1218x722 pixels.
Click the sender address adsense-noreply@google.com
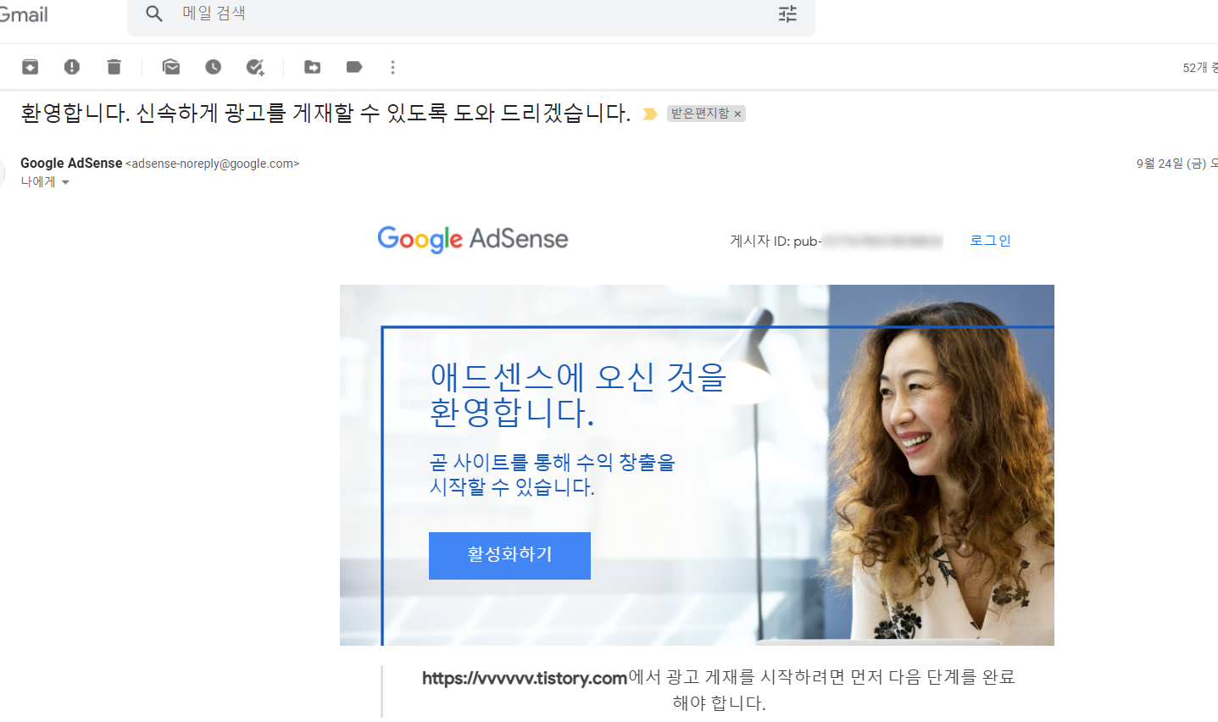coord(212,164)
